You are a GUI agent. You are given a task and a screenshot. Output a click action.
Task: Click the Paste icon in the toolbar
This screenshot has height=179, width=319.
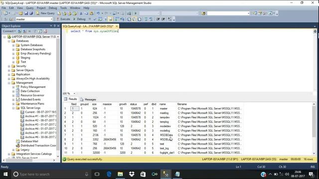coord(92,13)
